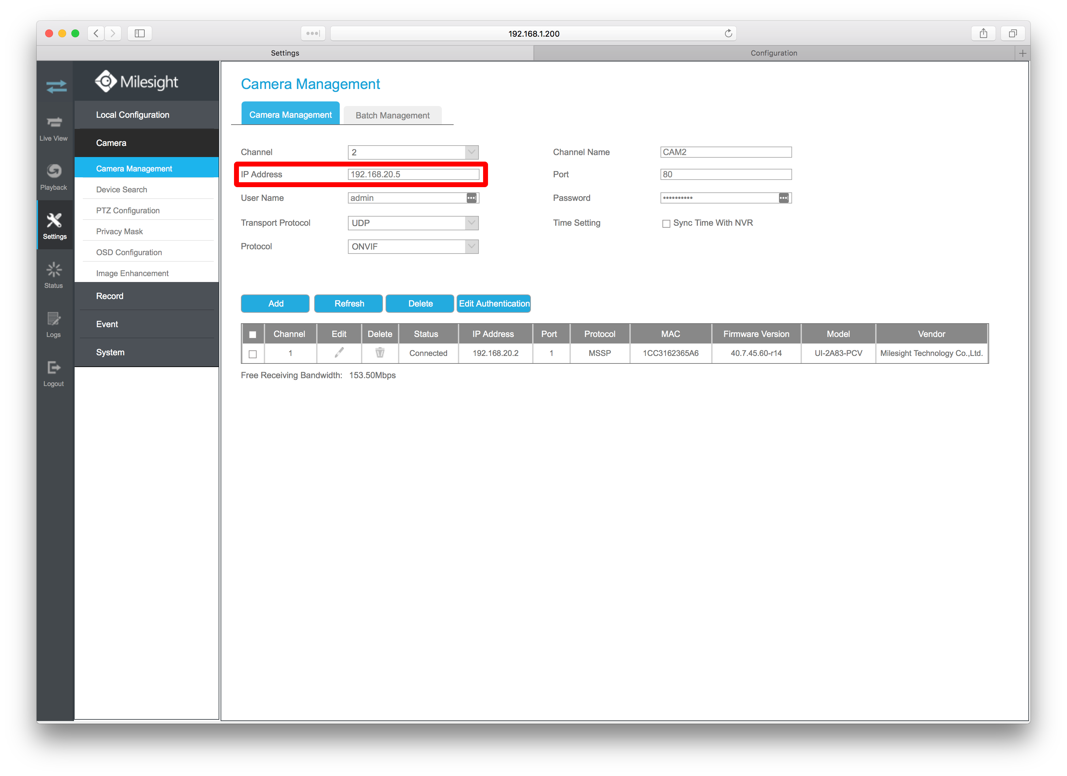
Task: Click the pencil edit icon for channel 1
Action: tap(339, 352)
